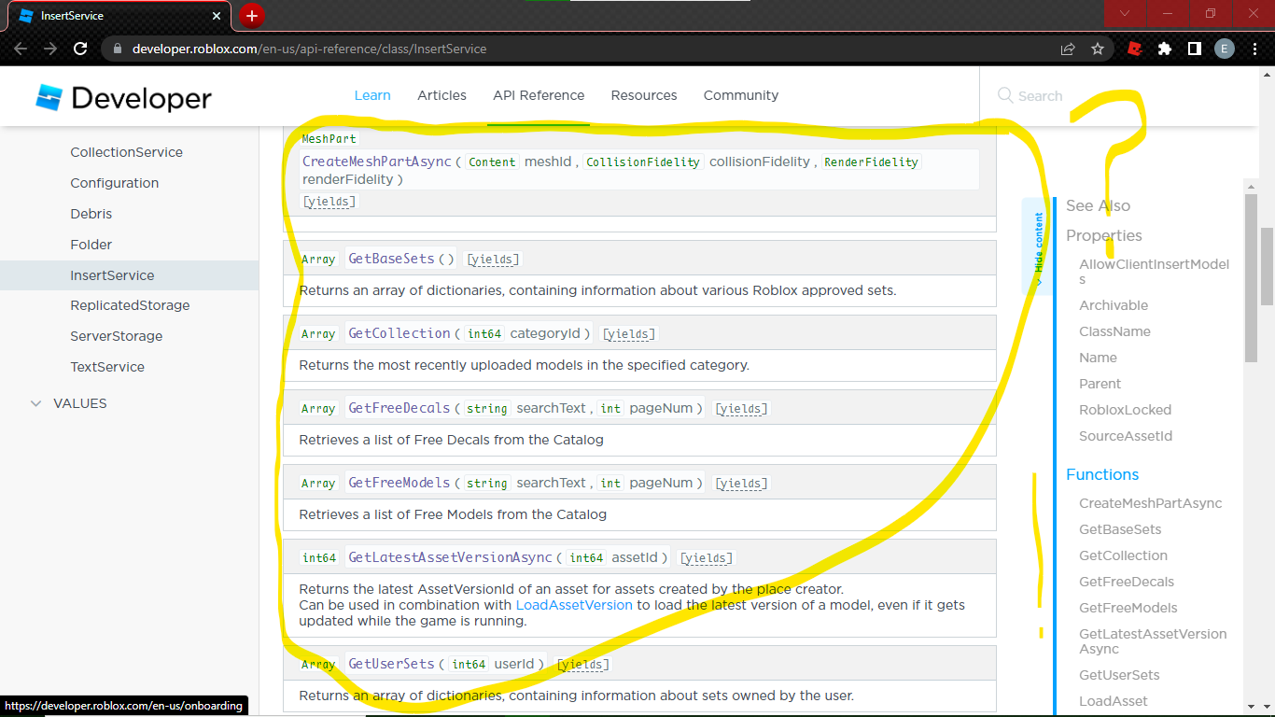Open the API Reference menu
1275x717 pixels.
[539, 95]
